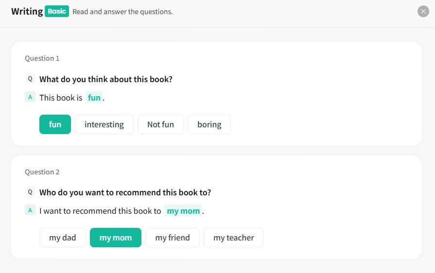Close the Writing panel with X icon
435x273 pixels.
coord(423,11)
